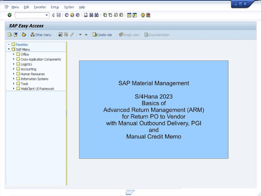Screen dimensions: 261x196
Task: Expand the Office folder node
Action: coord(13,54)
